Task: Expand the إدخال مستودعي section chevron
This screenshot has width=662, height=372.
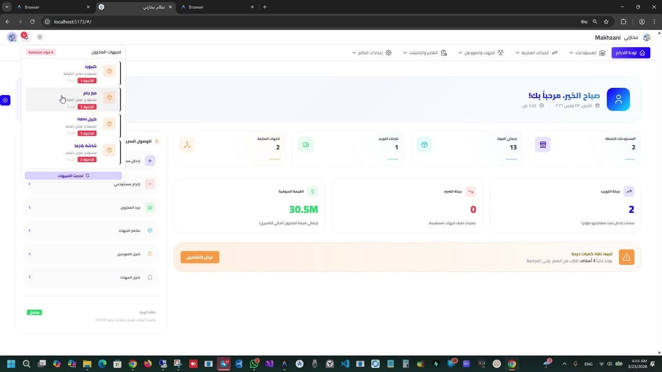Action: pyautogui.click(x=29, y=184)
